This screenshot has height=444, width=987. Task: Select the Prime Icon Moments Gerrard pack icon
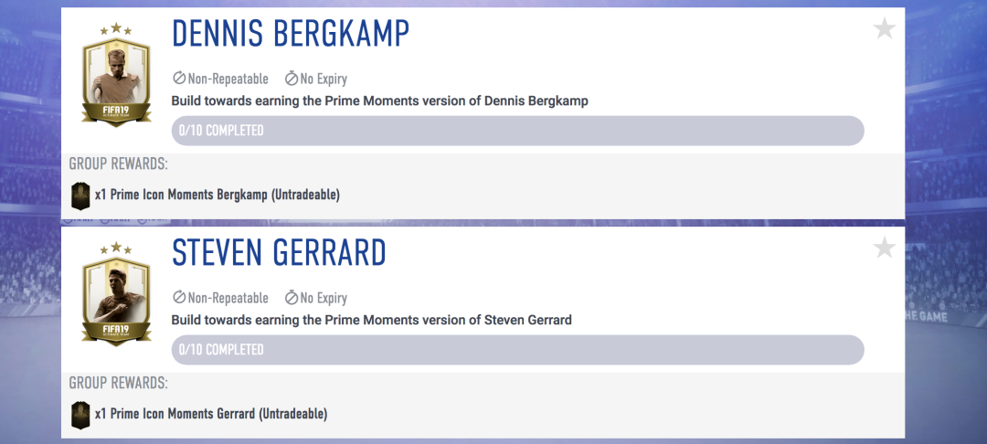[x=80, y=415]
